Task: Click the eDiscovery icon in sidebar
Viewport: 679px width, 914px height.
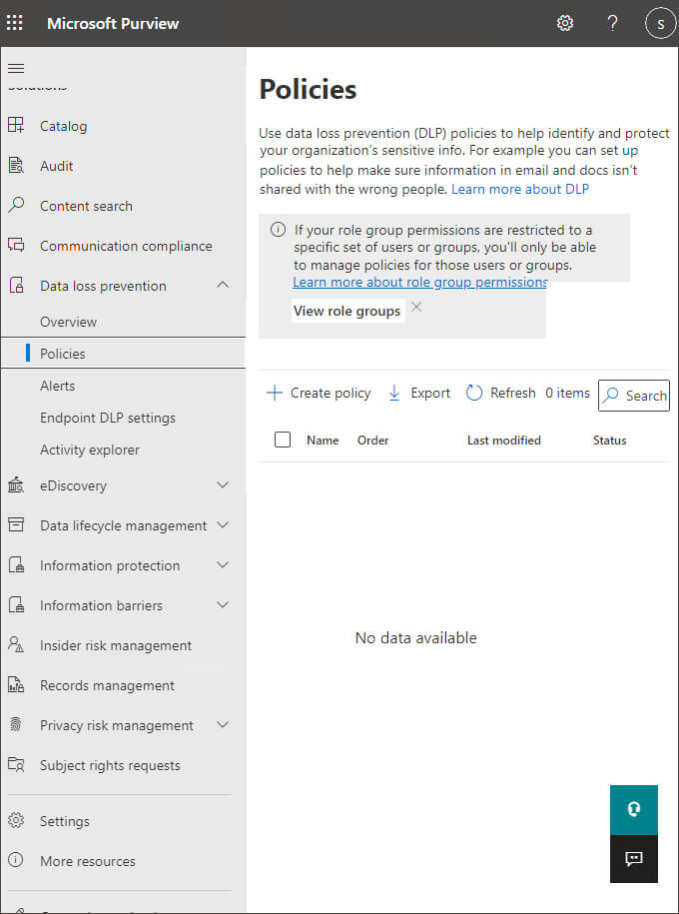Action: click(x=16, y=485)
